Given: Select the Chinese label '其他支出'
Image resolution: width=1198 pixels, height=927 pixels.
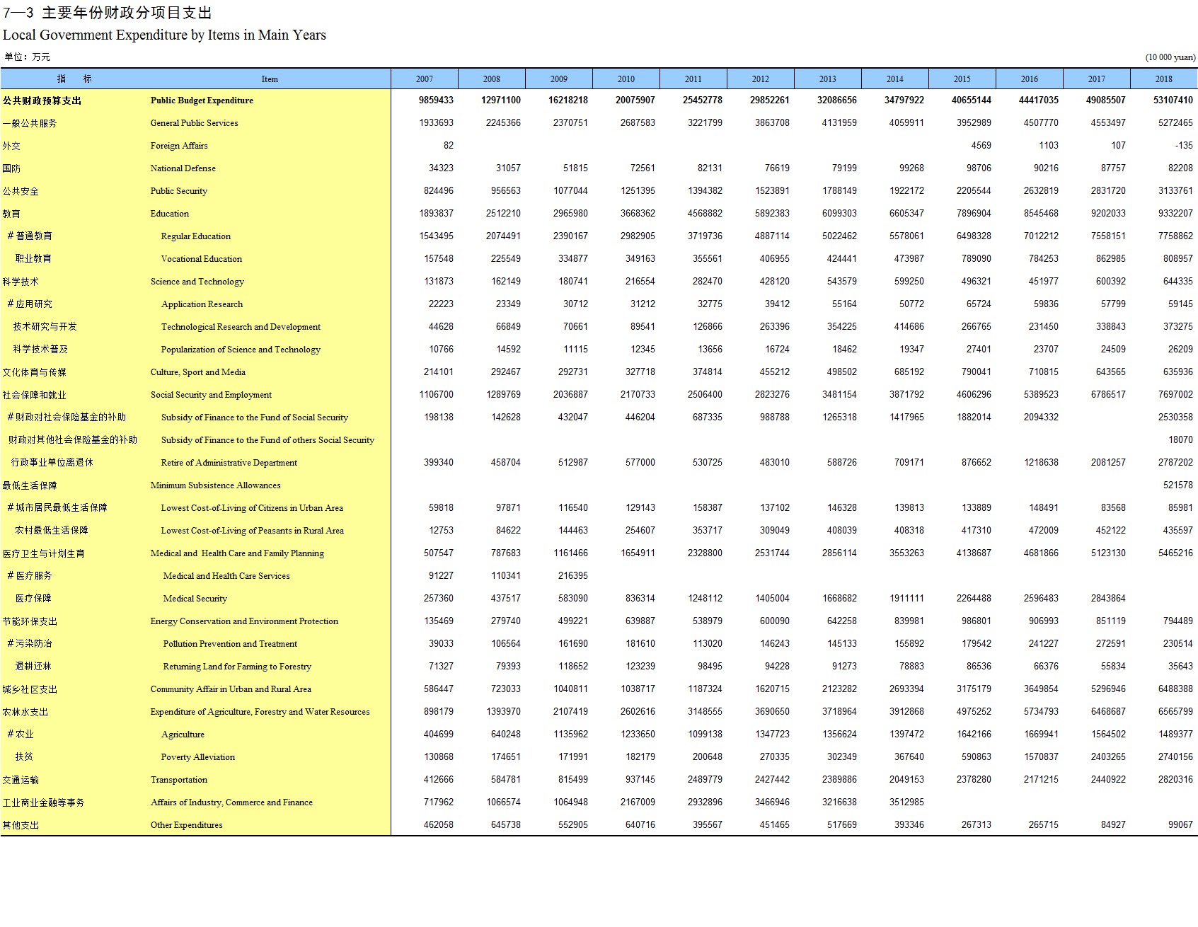Looking at the screenshot, I should pyautogui.click(x=21, y=825).
